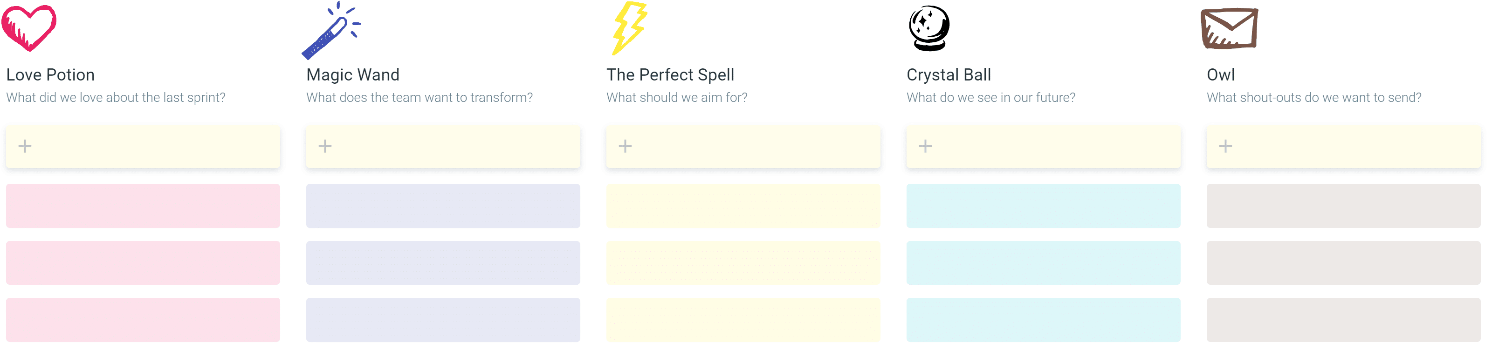Click the blue Magic Wand icon
The width and height of the screenshot is (1492, 348).
coord(331,30)
